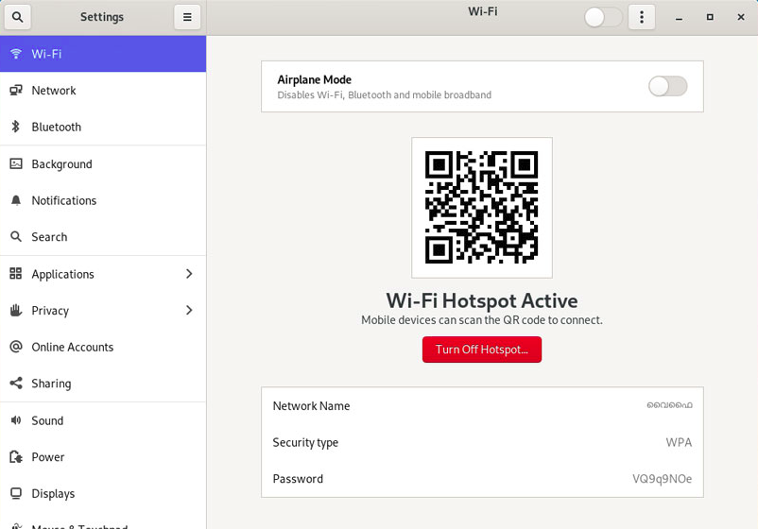Viewport: 758px width, 529px height.
Task: Click the Password row value
Action: (662, 479)
